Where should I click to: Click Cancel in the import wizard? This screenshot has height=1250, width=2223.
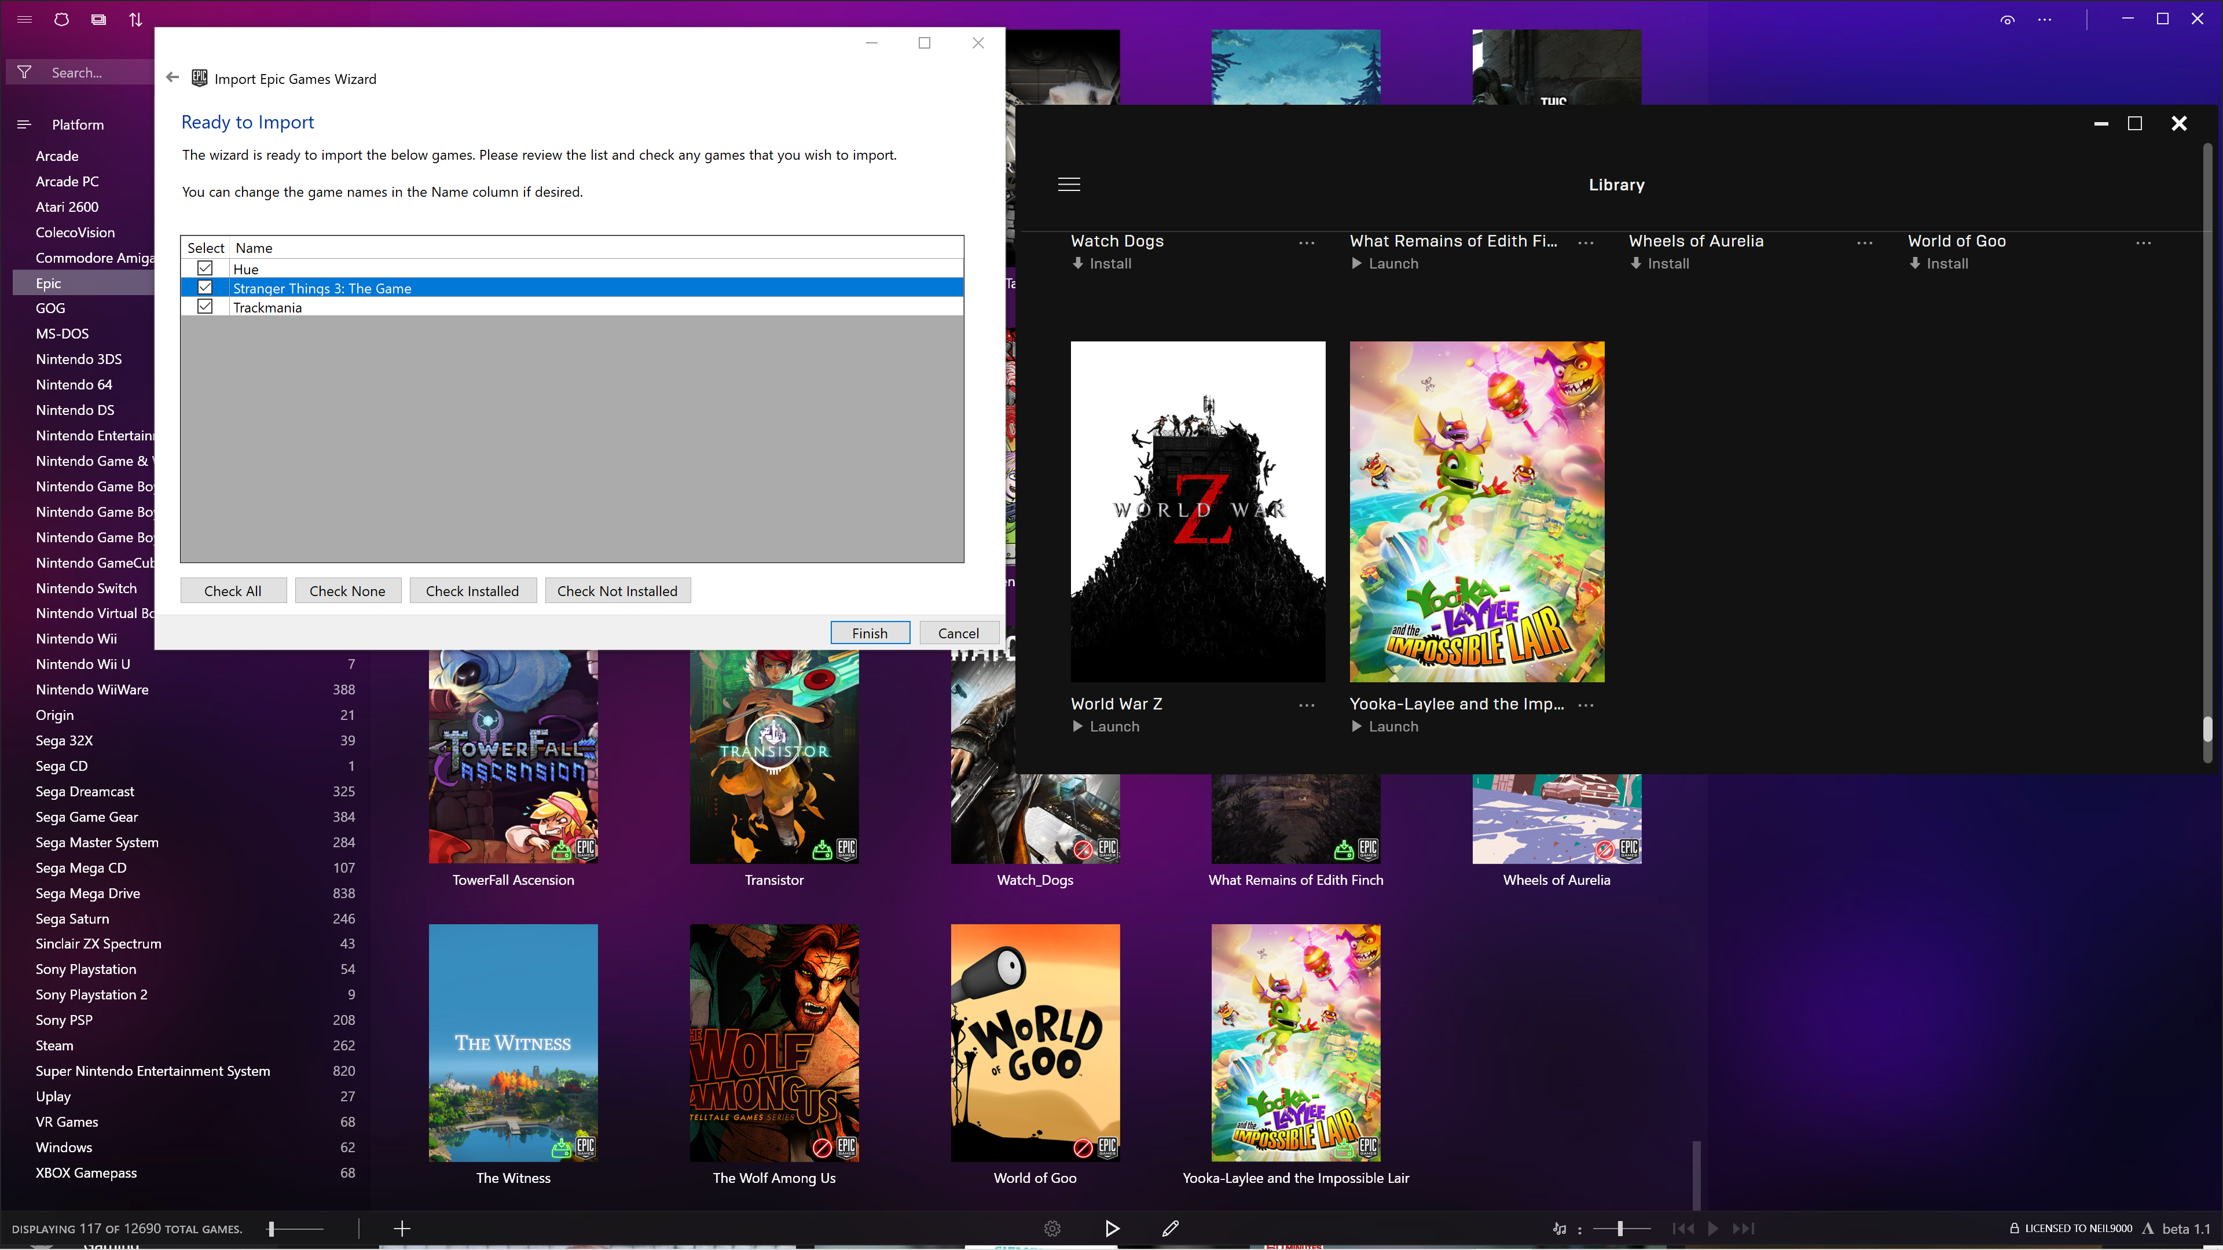[x=959, y=633]
